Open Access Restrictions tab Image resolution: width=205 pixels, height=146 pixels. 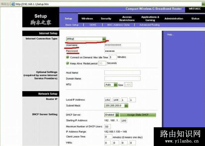pyautogui.click(x=127, y=18)
